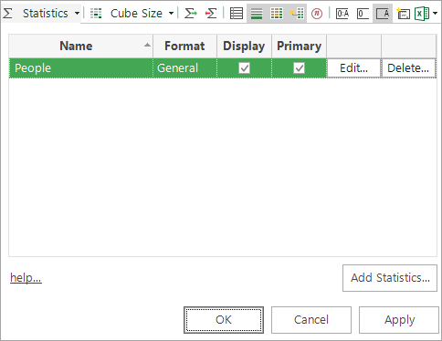Click the sigma Statistics icon
Viewport: 442px width, 341px height.
(x=7, y=14)
